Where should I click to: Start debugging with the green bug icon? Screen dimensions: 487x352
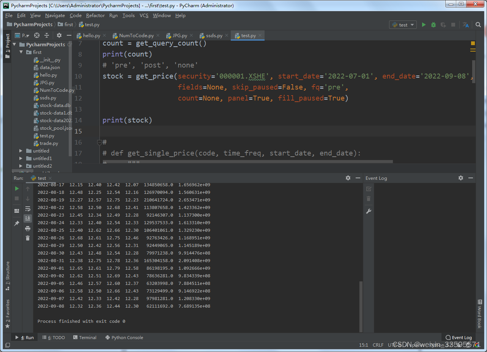433,25
